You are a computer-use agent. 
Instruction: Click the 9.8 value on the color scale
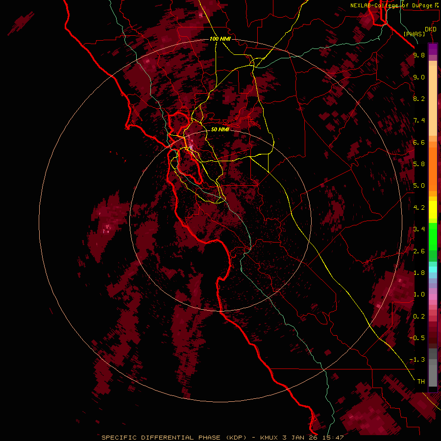point(419,55)
